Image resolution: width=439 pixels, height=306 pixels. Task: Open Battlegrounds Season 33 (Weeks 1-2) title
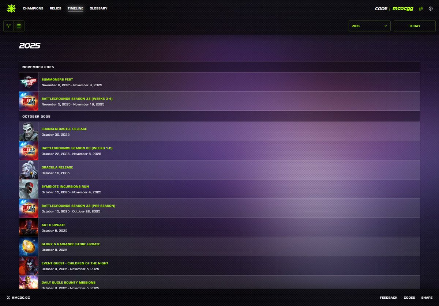pyautogui.click(x=77, y=148)
